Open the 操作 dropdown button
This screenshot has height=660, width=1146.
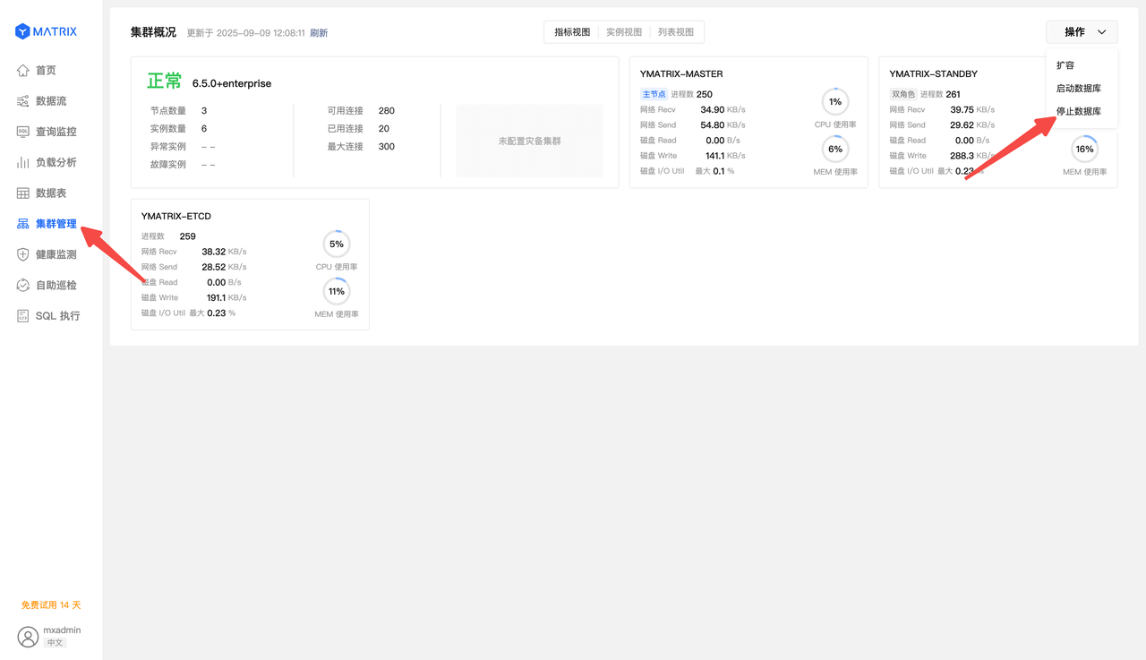point(1082,32)
